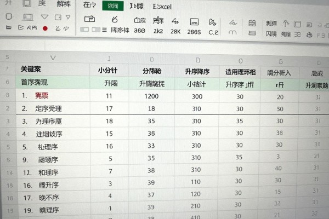The width and height of the screenshot is (329, 219).
Task: Select the cell "20" in row "1."
Action: click(280, 97)
